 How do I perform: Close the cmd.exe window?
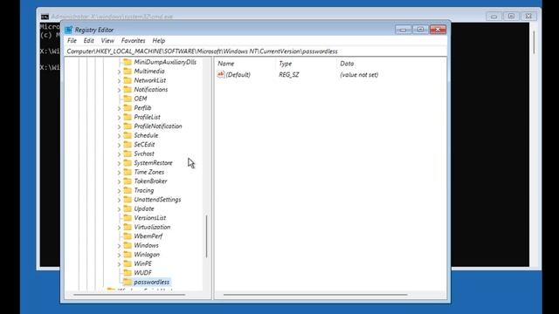528,17
